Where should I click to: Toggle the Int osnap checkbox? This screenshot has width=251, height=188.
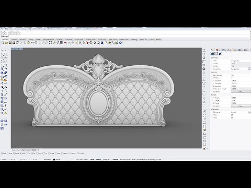32,154
